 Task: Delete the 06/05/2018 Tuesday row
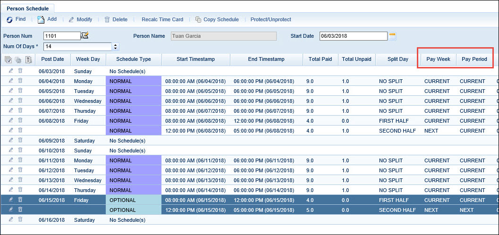[x=20, y=91]
